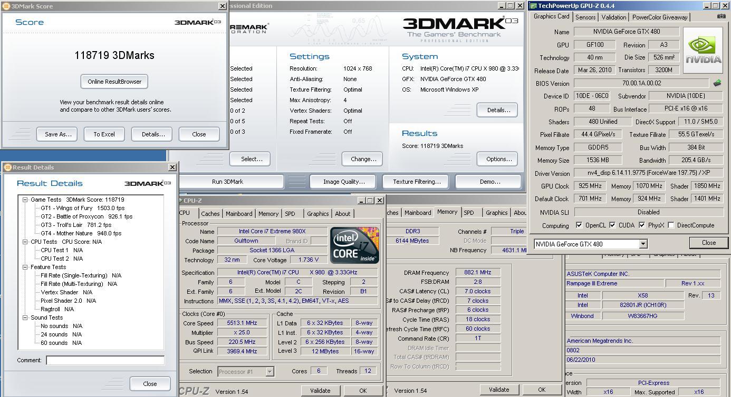
Task: Collapse the CPU Tests tree node
Action: tap(25, 242)
